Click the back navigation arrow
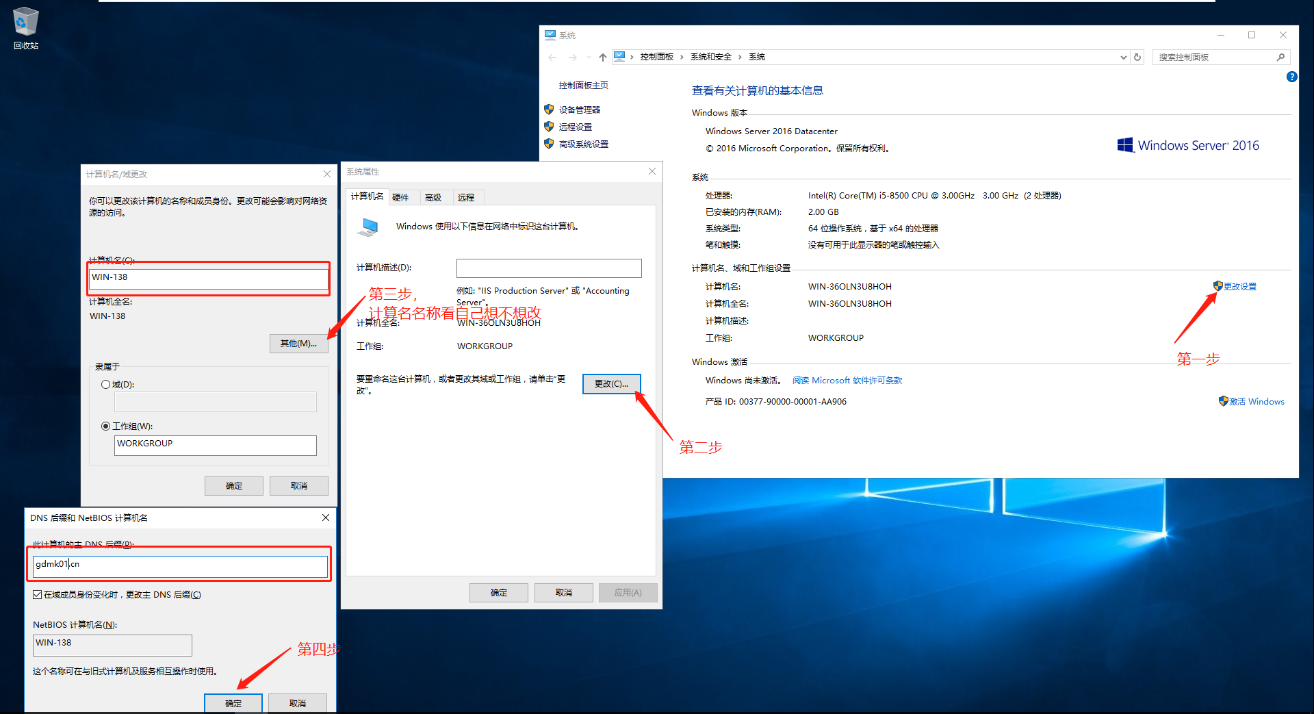Screen dimensions: 1314x714 pyautogui.click(x=552, y=57)
